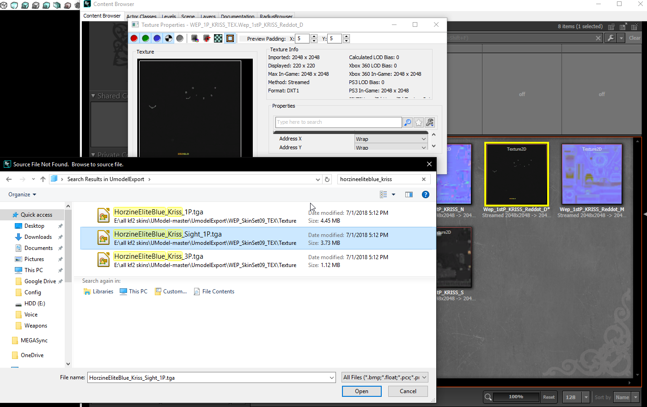Open the recent locations dropdown arrow

(x=33, y=179)
